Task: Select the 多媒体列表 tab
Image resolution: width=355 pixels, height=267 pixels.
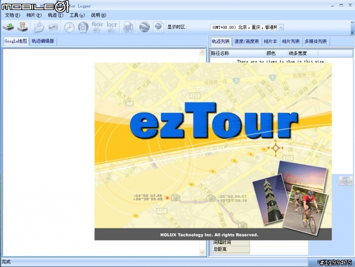Action: pos(316,42)
